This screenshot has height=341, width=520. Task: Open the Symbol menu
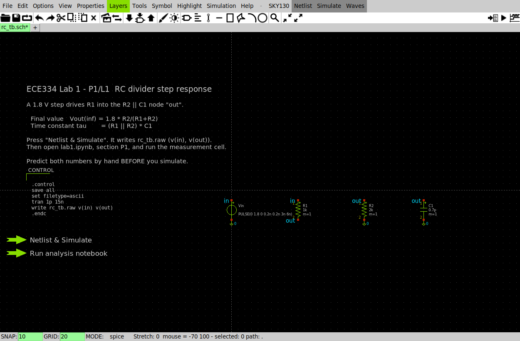coord(162,6)
